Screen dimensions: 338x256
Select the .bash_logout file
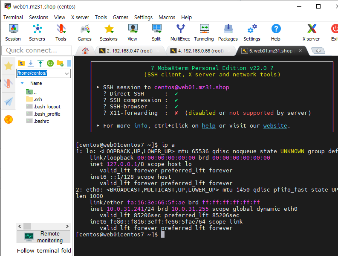click(43, 107)
